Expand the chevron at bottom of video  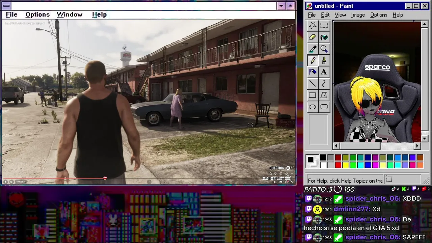(149, 182)
